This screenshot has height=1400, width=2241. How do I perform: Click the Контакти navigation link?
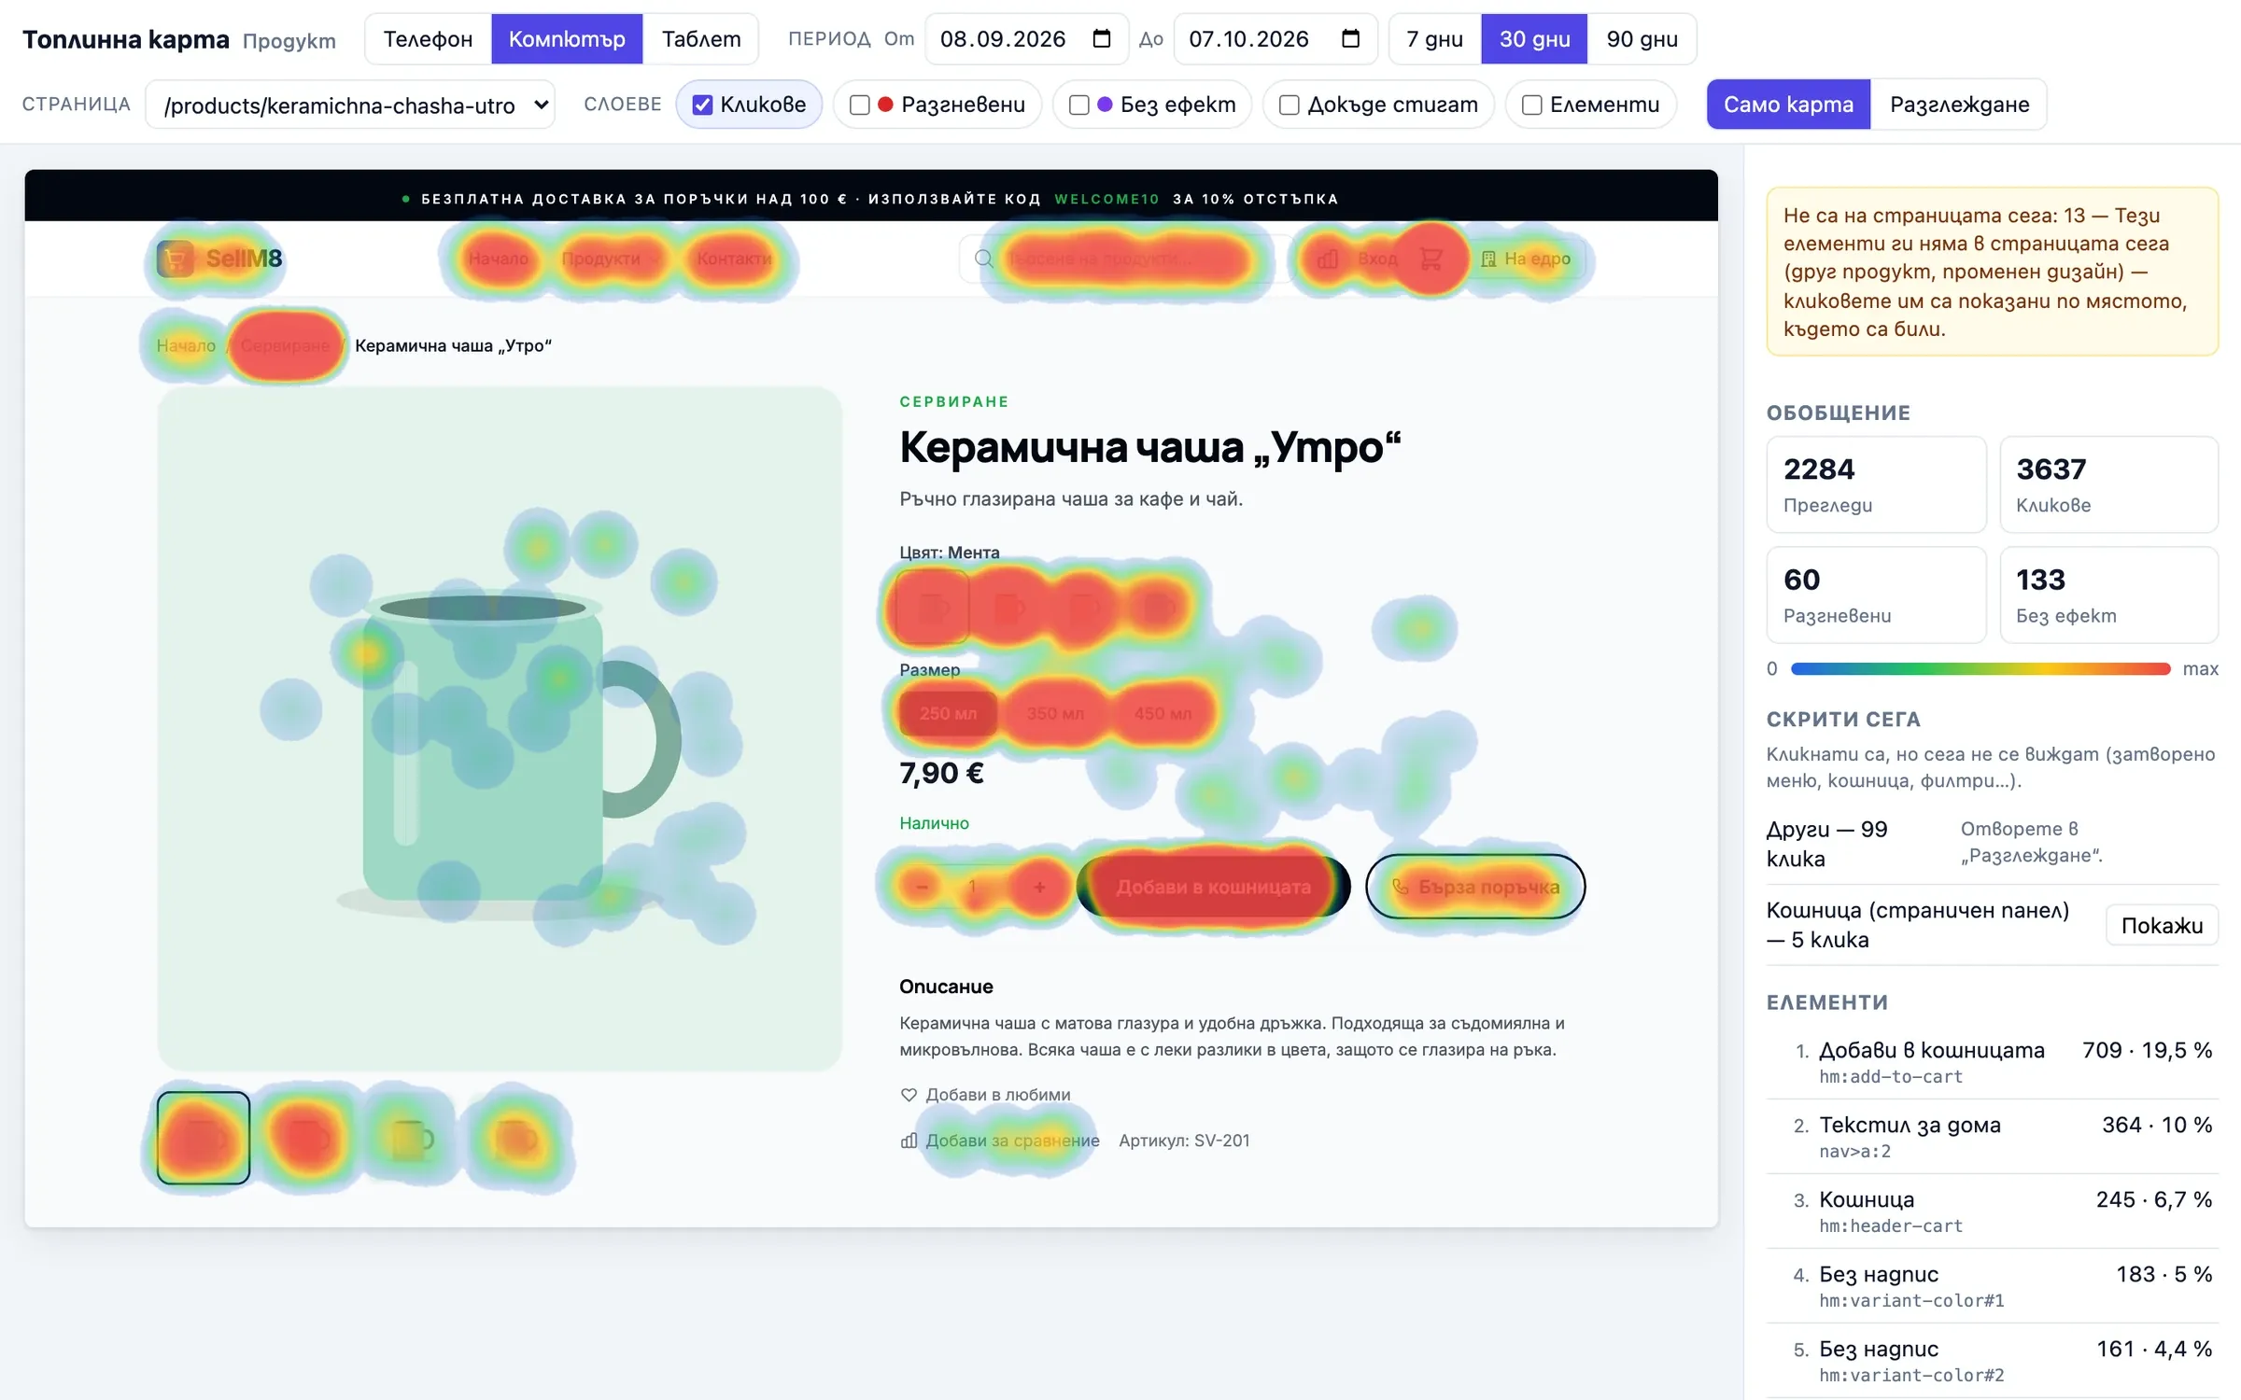734,259
